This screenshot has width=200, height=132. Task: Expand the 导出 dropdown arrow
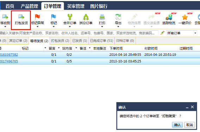click(118, 27)
